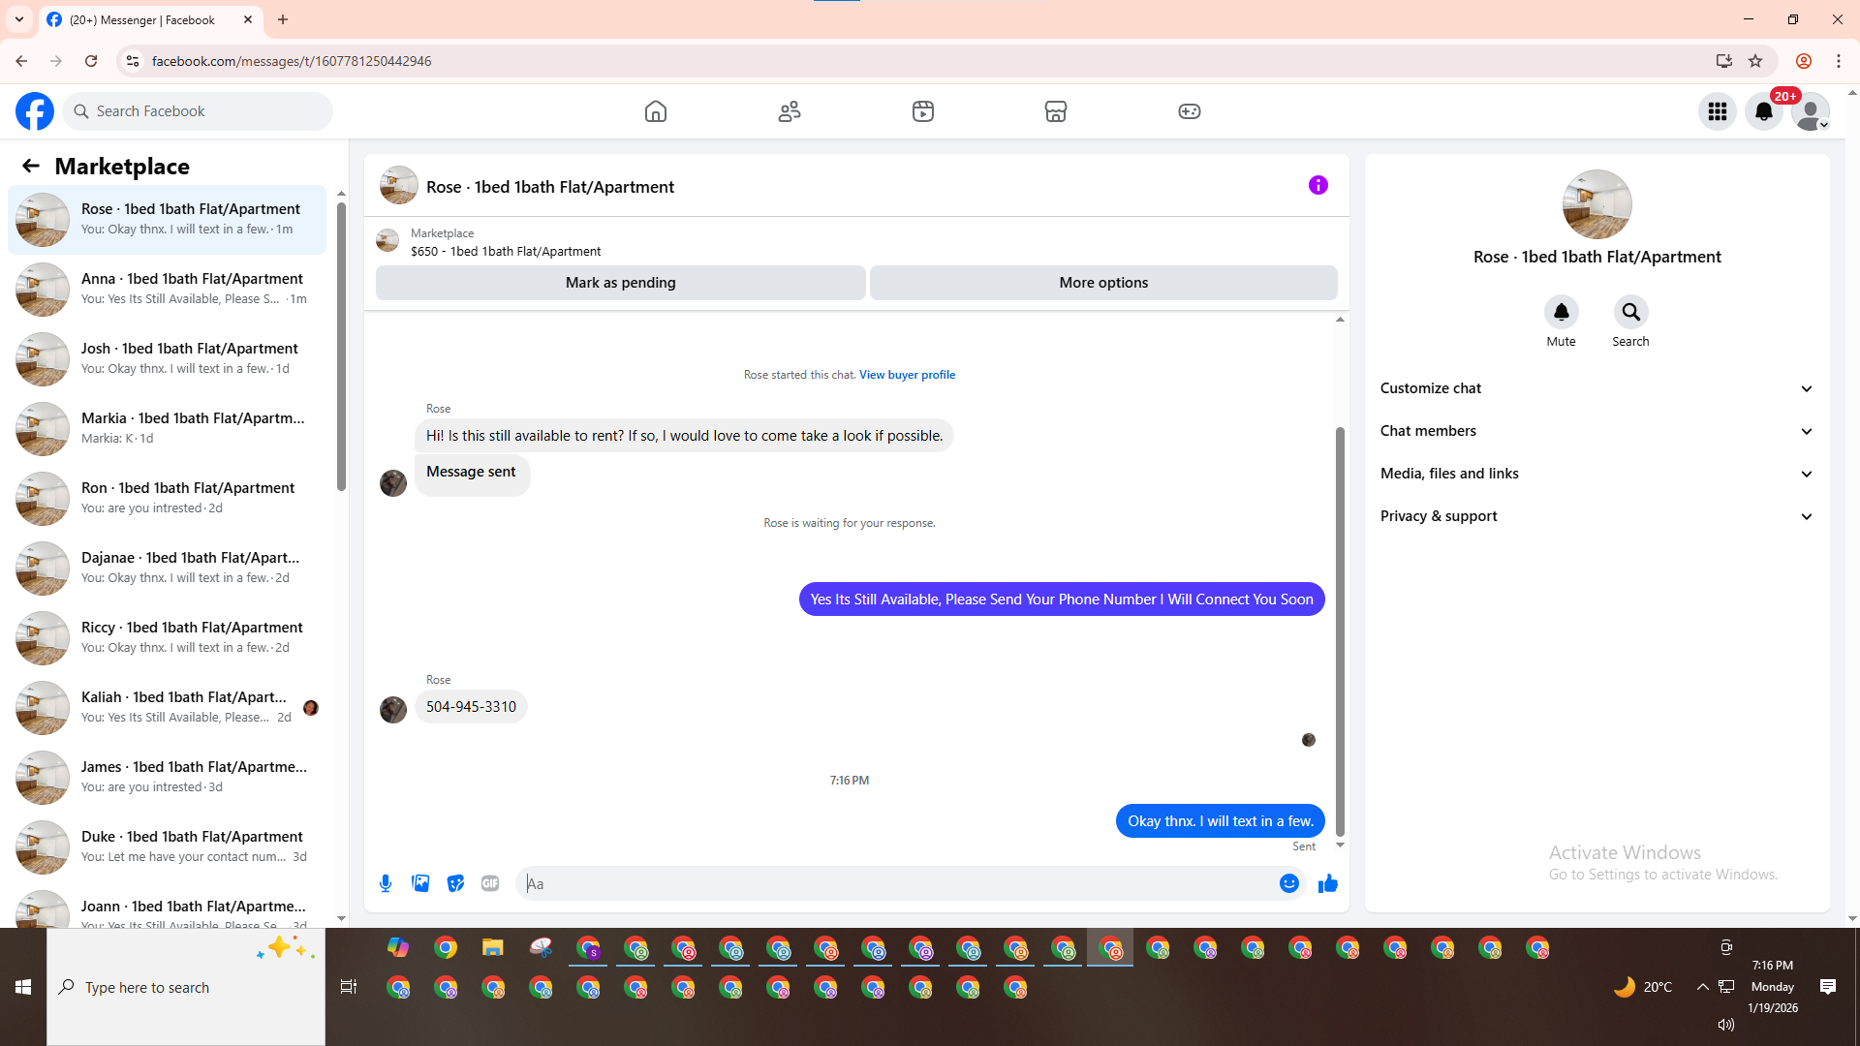Screen dimensions: 1860x1046
Task: Go to the Facebook Home tab
Action: pyautogui.click(x=656, y=111)
